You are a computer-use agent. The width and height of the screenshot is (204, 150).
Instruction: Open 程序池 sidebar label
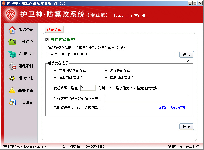click(x=26, y=78)
